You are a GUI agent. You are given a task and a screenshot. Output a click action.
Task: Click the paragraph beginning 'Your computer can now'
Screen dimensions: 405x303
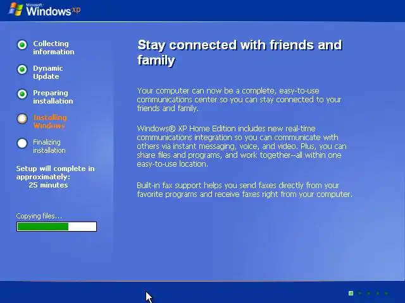tap(239, 100)
